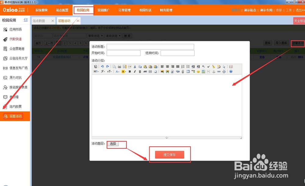Align text right in editor
The width and height of the screenshot is (305, 186).
click(x=173, y=66)
